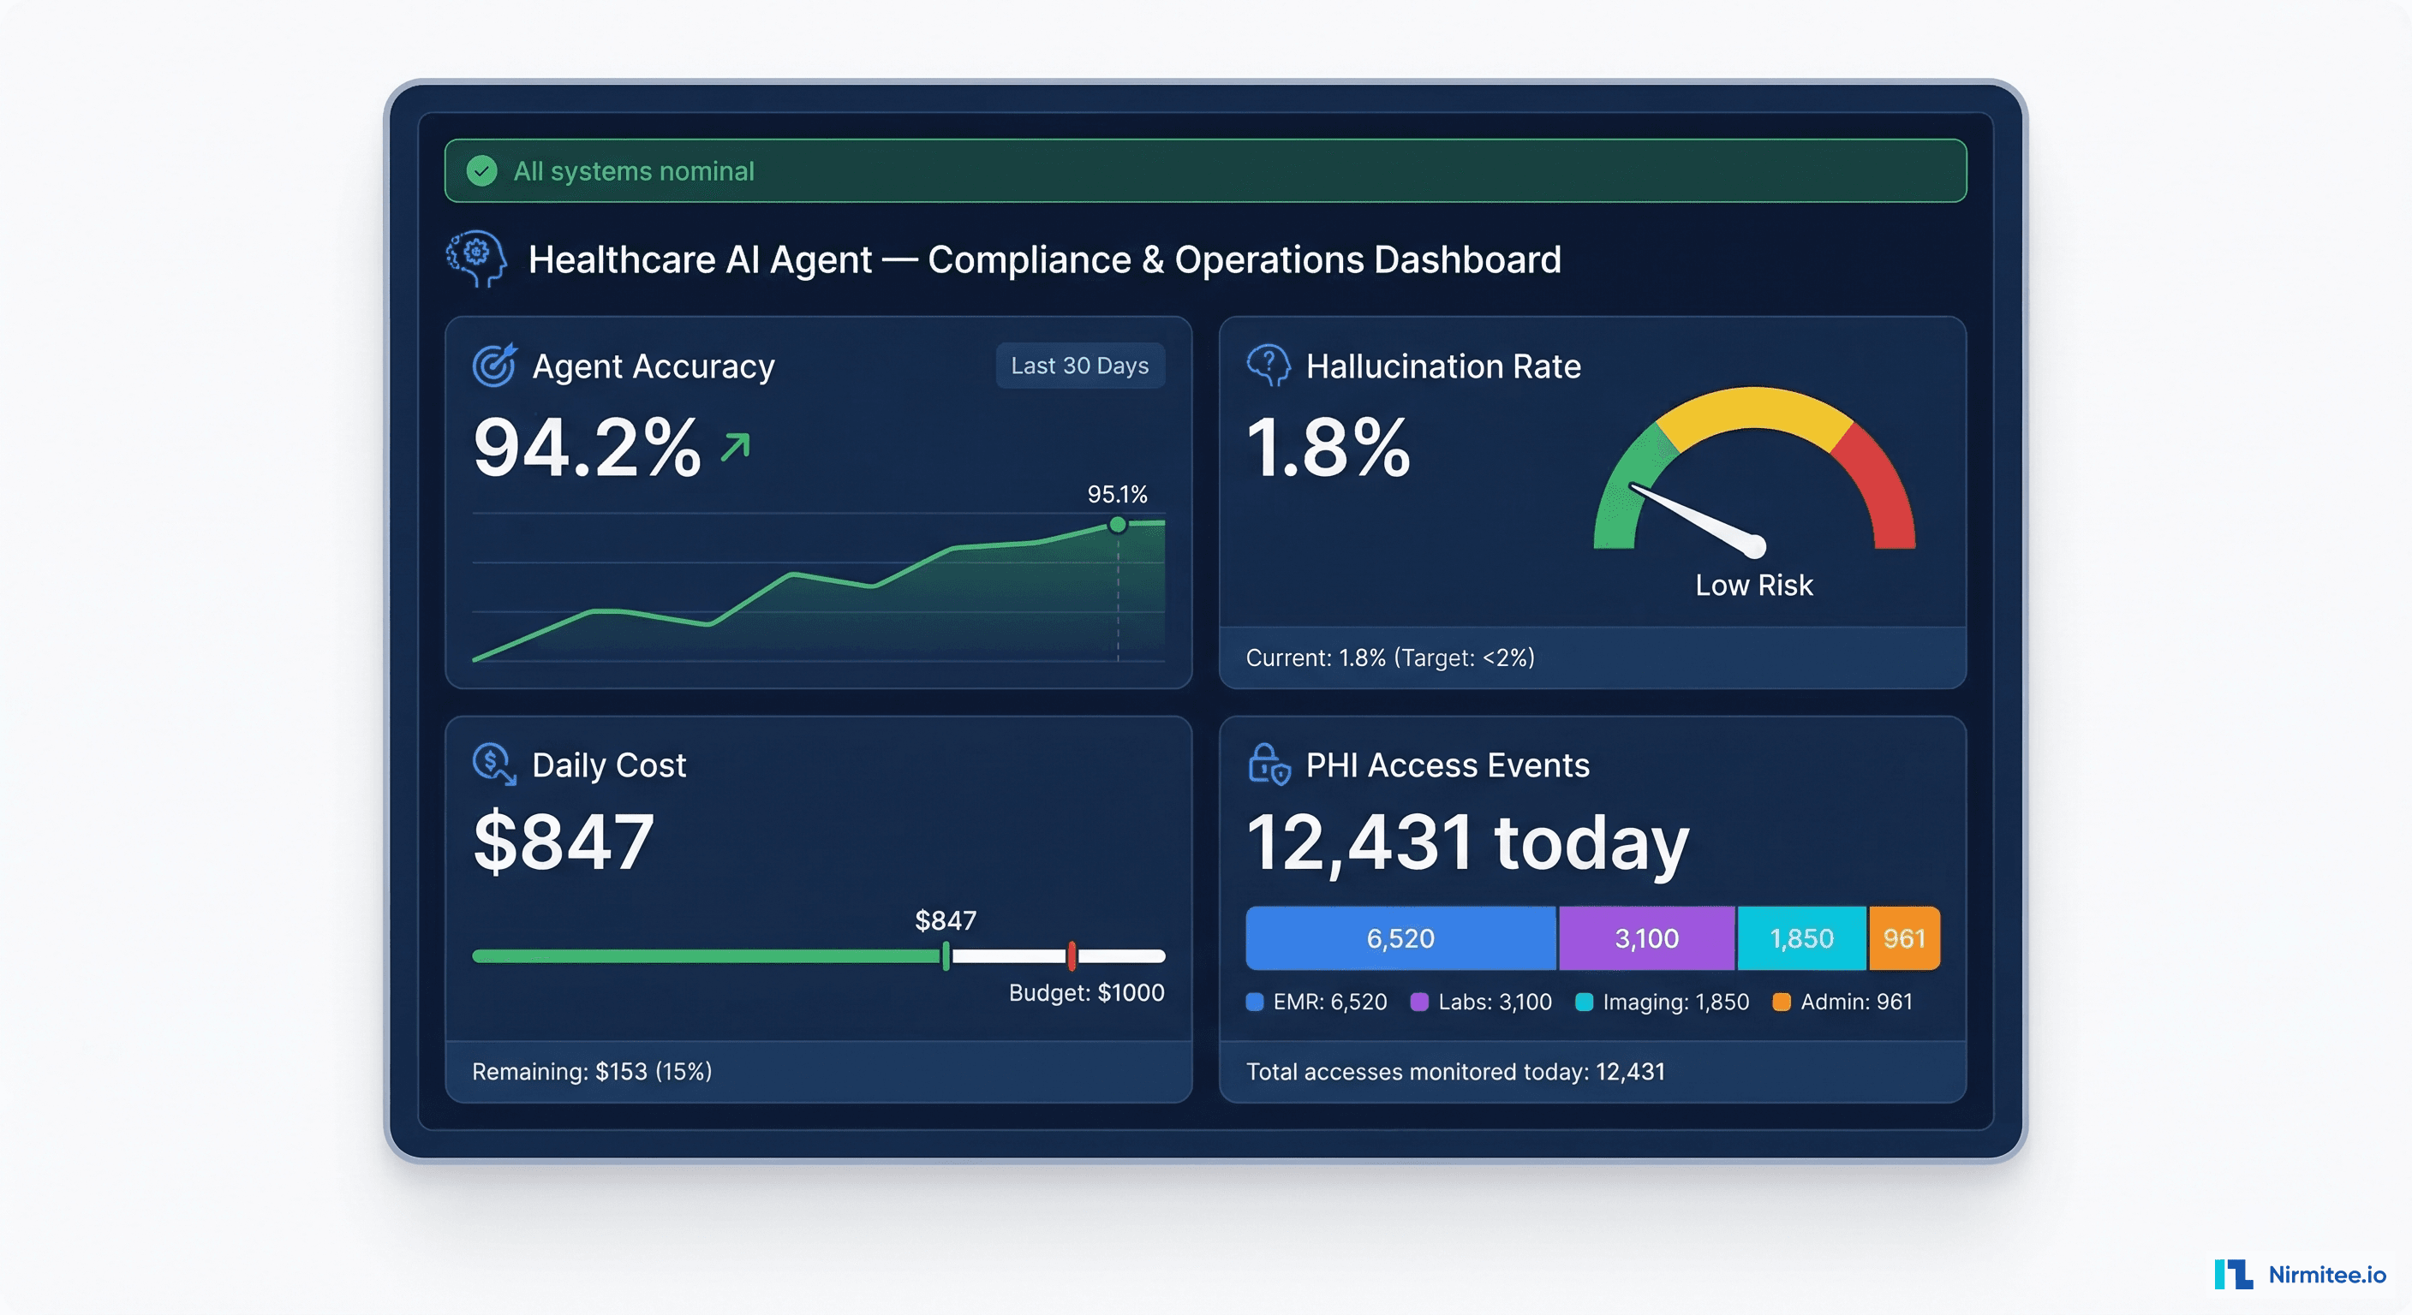Click the small $847 label above budget bar
2412x1315 pixels.
946,920
